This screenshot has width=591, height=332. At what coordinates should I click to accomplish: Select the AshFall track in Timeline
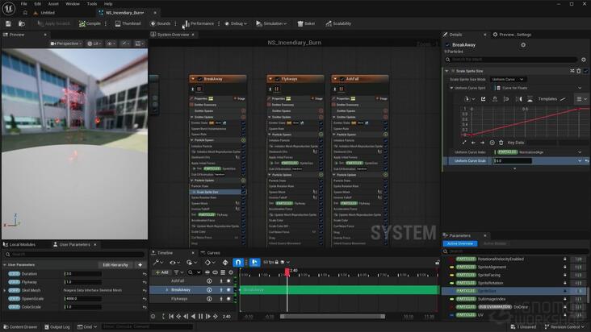(178, 281)
